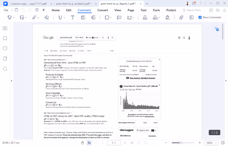Image resolution: width=228 pixels, height=146 pixels.
Task: Open the Home tab
Action: coord(56,10)
